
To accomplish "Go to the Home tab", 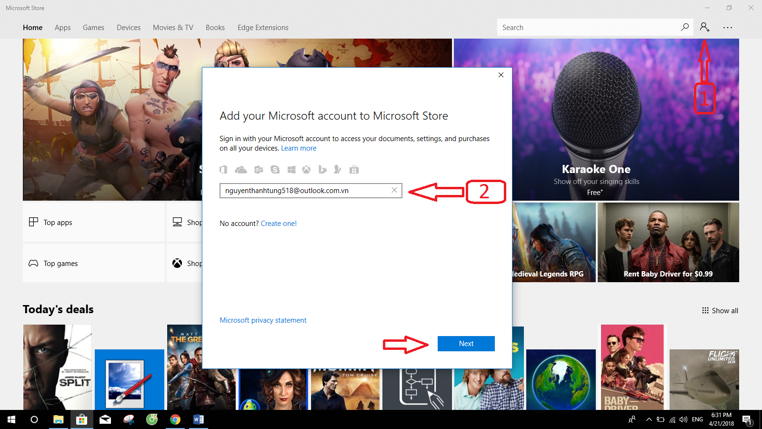I will [33, 28].
